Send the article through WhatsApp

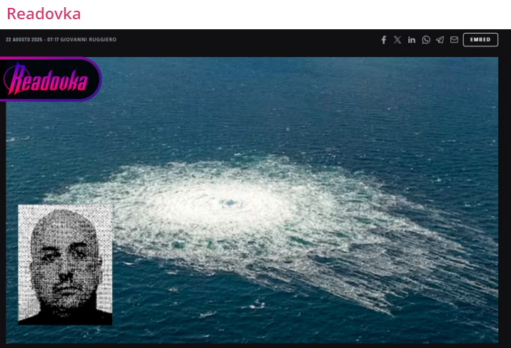pos(426,40)
